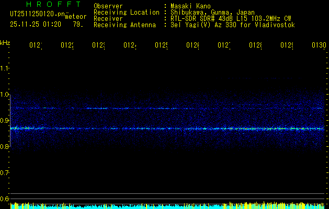The height and width of the screenshot is (209, 329).
Task: Click the kHz axis unit label
Action: [5, 43]
